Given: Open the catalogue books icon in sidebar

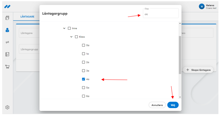Looking at the screenshot, I should pyautogui.click(x=7, y=18).
